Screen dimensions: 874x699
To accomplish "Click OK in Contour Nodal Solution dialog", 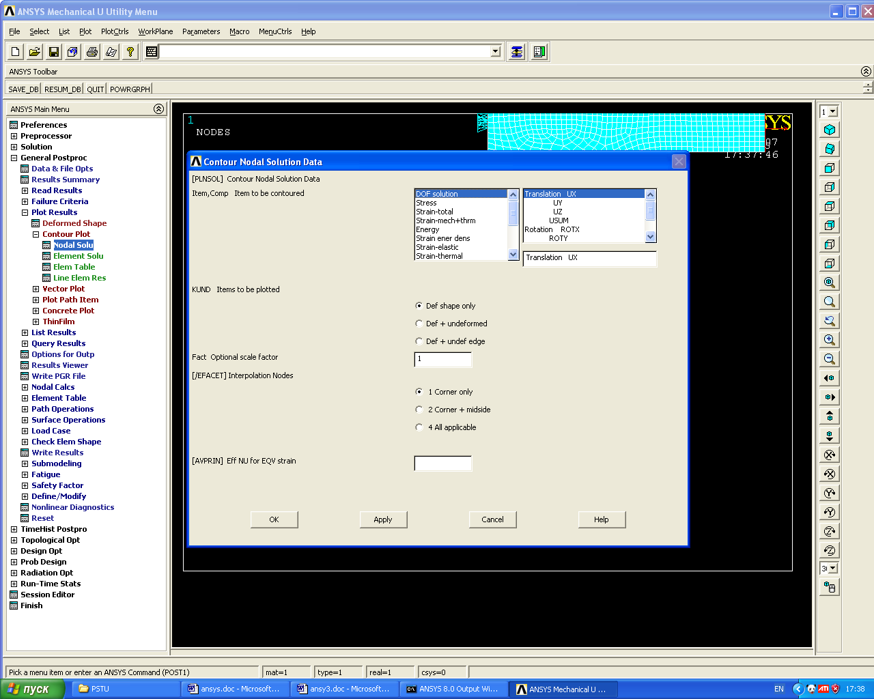I will pyautogui.click(x=274, y=519).
